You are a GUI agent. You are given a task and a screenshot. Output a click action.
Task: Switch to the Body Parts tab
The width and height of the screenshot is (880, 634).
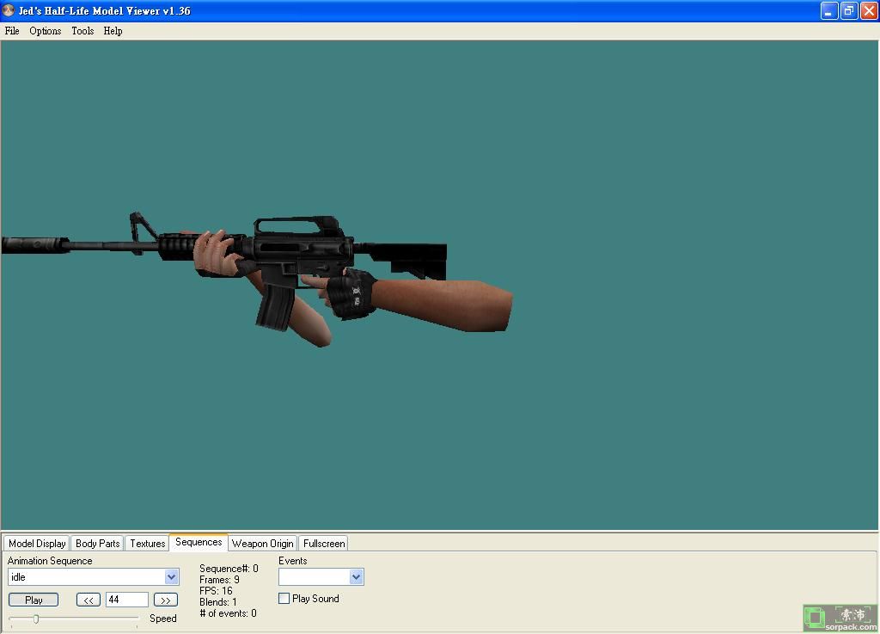[x=97, y=544]
